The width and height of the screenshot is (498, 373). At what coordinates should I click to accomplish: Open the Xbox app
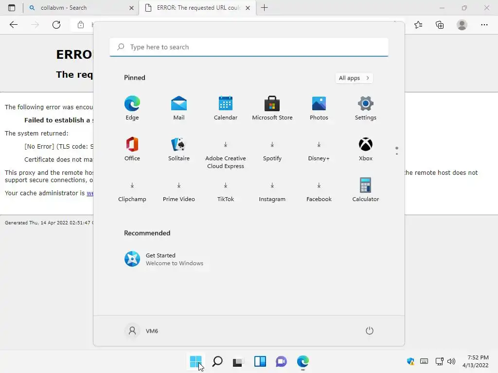(366, 149)
